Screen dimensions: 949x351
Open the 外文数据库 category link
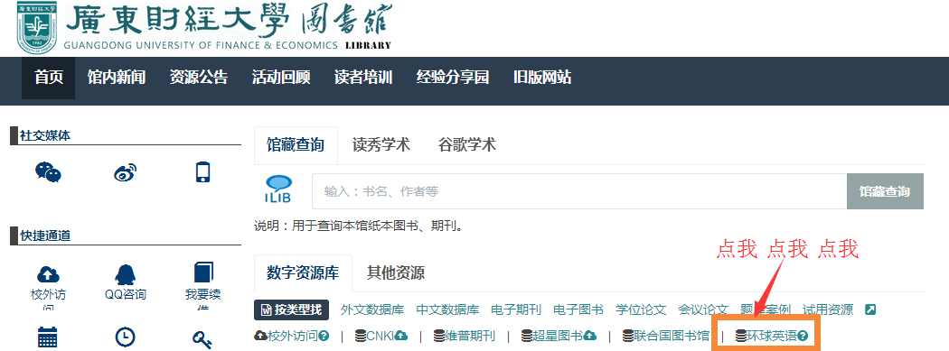point(372,309)
